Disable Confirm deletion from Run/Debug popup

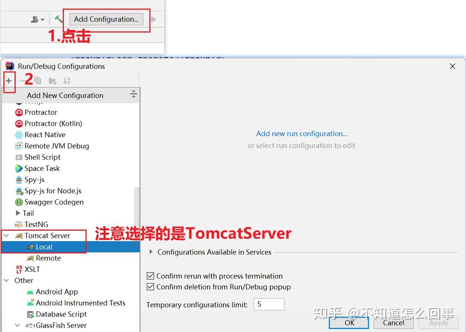150,286
